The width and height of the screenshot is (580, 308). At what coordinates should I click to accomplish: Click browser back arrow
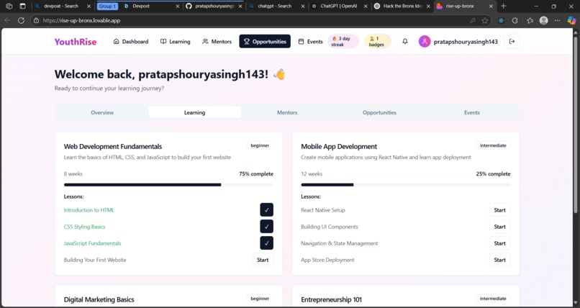(x=7, y=21)
